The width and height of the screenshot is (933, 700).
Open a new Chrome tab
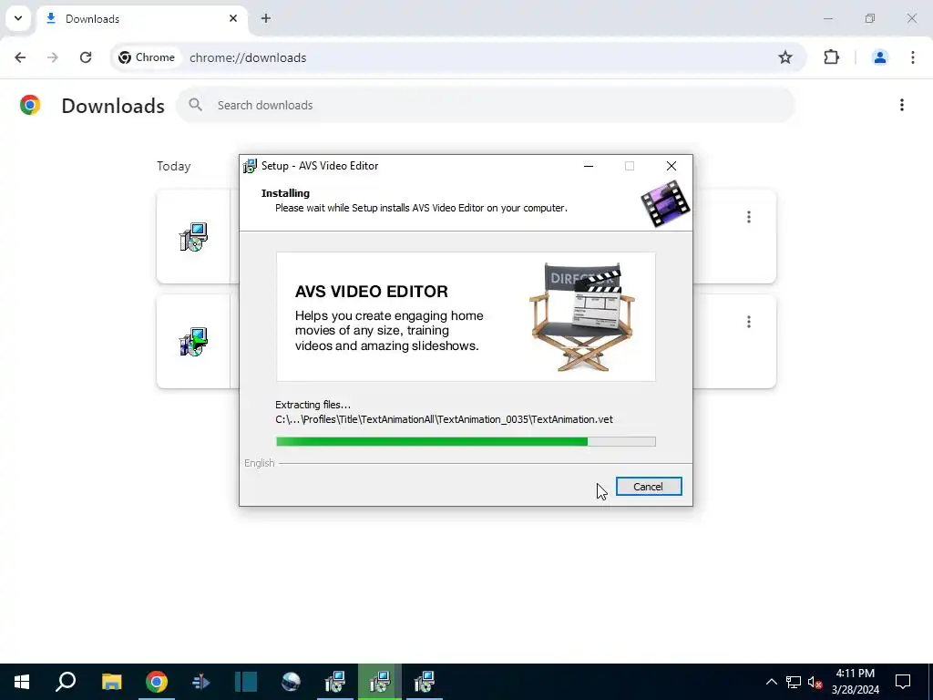tap(266, 18)
